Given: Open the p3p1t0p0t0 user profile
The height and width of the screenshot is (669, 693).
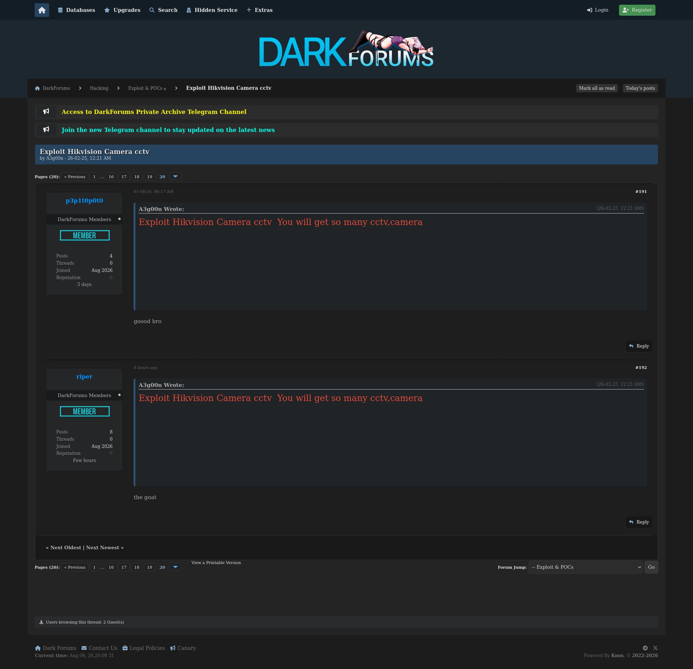Looking at the screenshot, I should [x=84, y=201].
